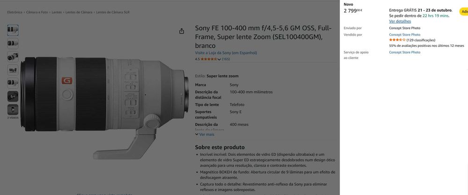Open Lentes de Câmara SLR breadcrumb
This screenshot has width=468, height=195.
click(112, 12)
